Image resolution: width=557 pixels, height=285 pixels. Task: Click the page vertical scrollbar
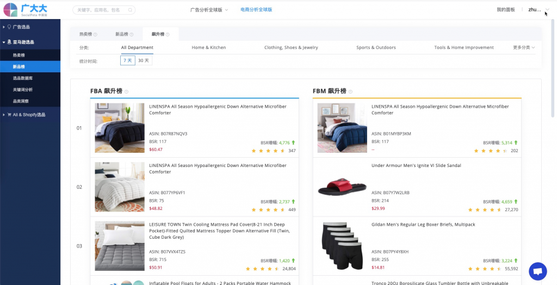pyautogui.click(x=553, y=67)
